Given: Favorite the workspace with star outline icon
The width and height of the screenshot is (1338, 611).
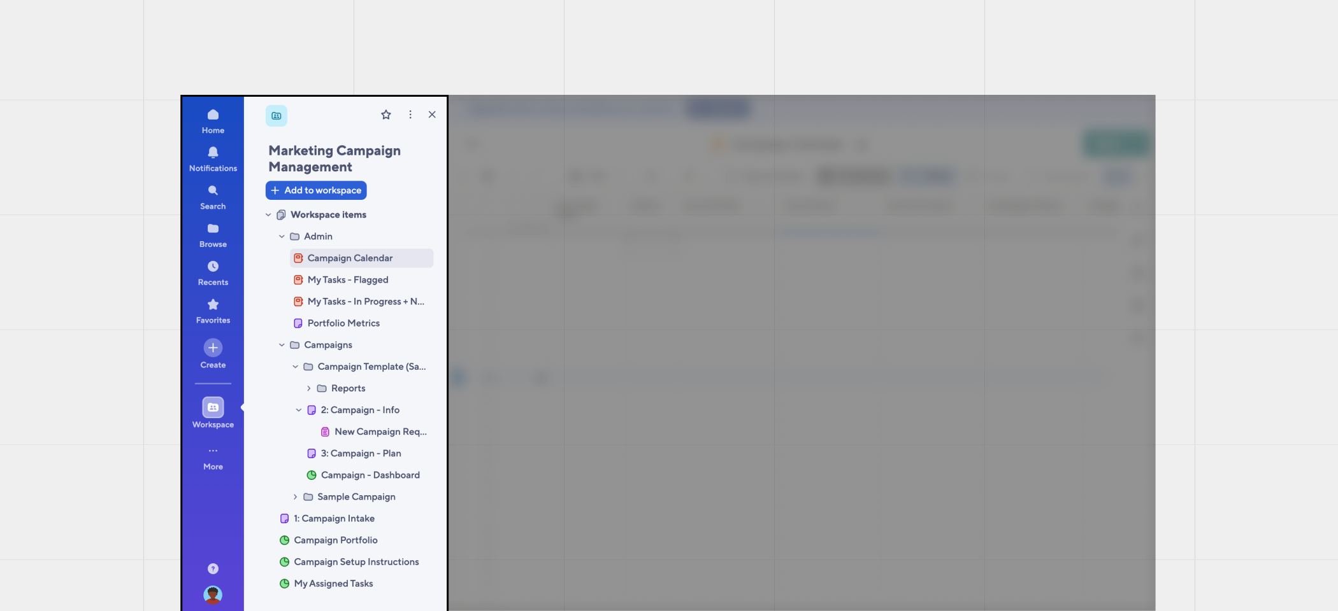Looking at the screenshot, I should 386,115.
